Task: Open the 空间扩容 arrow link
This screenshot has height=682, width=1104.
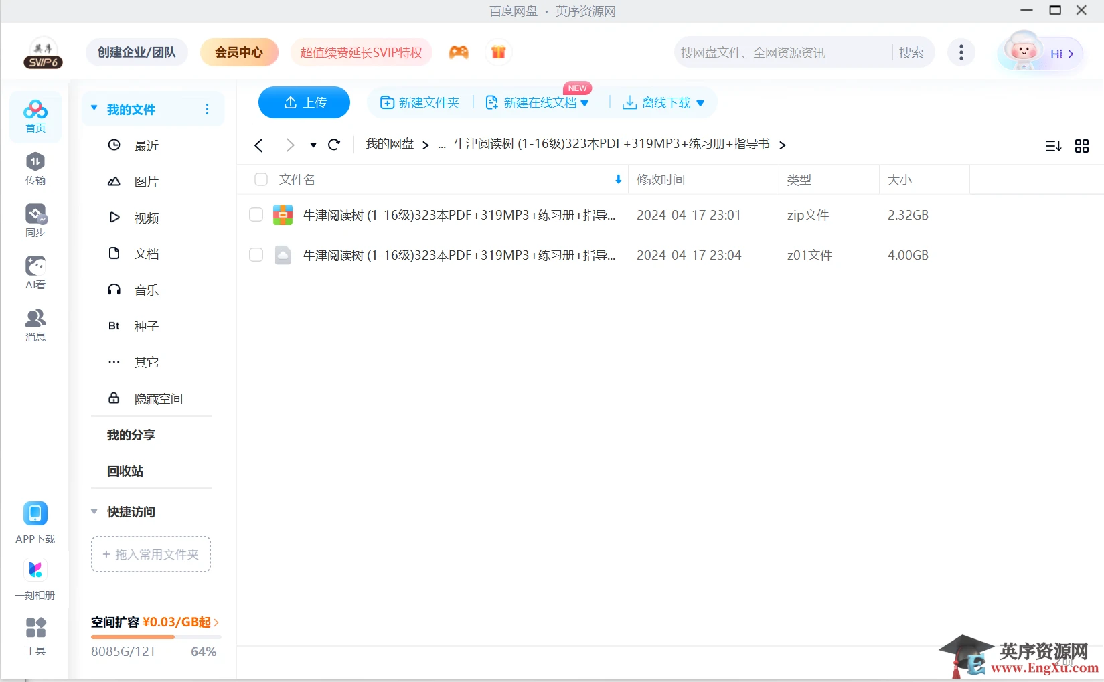Action: (x=216, y=622)
